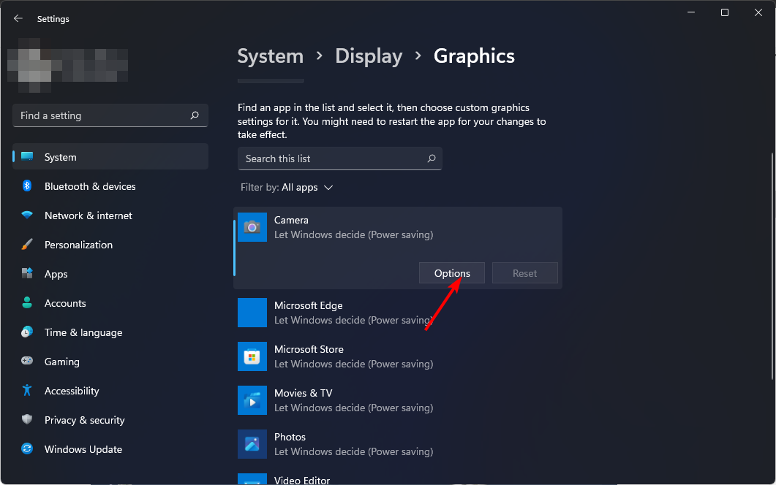Select Movies & TV in the app list
The height and width of the screenshot is (485, 776).
[398, 400]
